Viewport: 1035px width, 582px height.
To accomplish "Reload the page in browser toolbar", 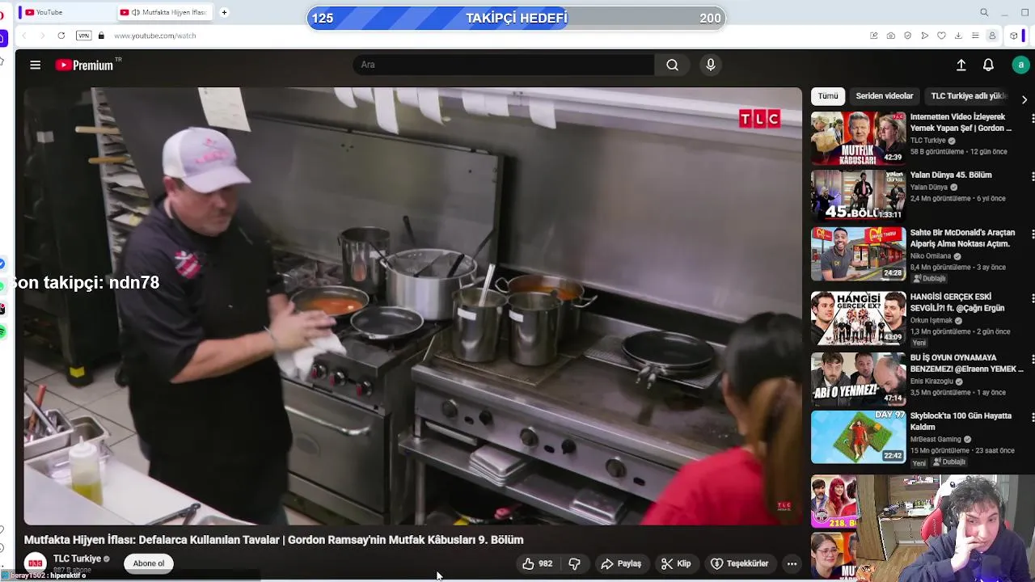I will pyautogui.click(x=61, y=36).
